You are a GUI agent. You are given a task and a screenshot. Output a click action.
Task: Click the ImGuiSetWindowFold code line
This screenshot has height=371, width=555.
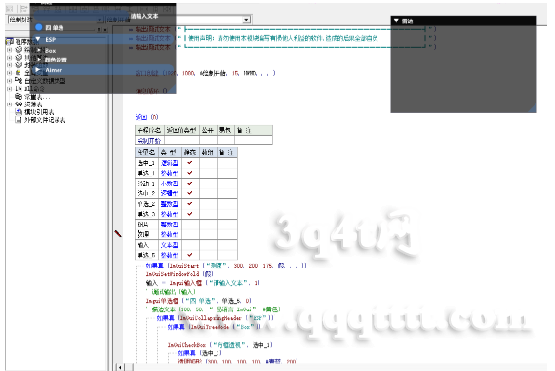coord(179,274)
